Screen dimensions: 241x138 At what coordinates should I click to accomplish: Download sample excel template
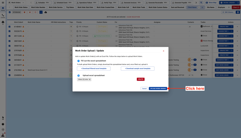[137, 68]
